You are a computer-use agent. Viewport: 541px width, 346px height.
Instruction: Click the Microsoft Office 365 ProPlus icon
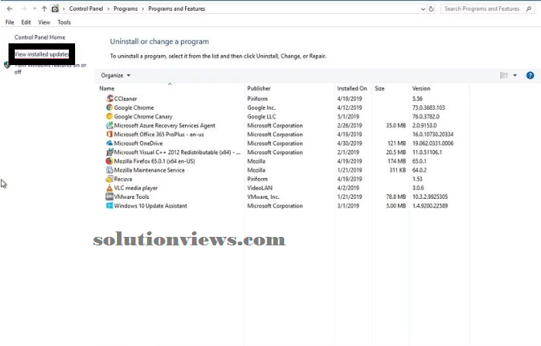(109, 134)
